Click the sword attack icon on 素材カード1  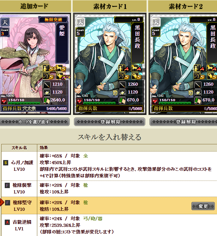[122, 85]
